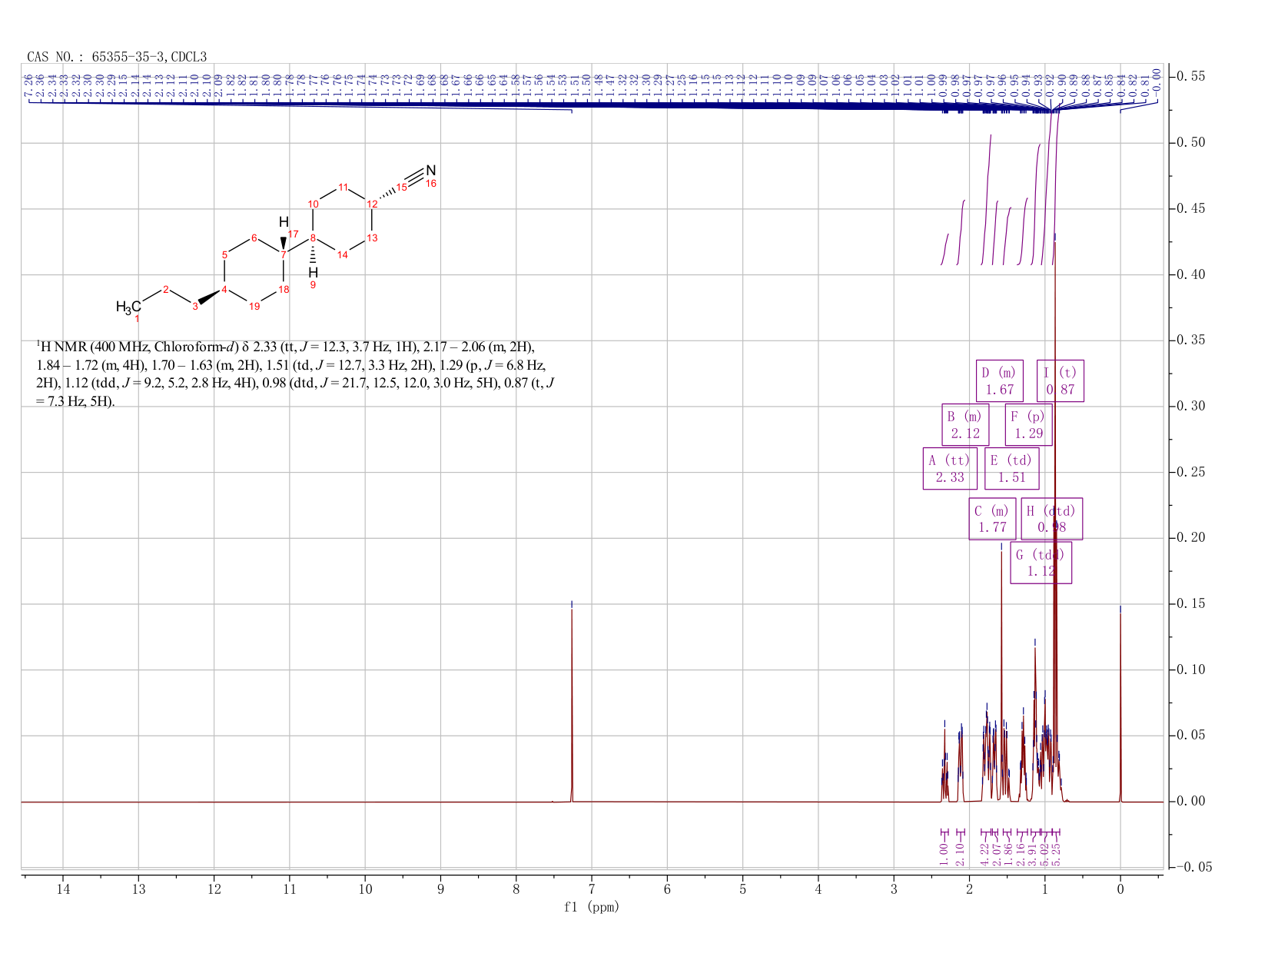Click x-axis tick label 8
Screen dimensions: 1268x980
pyautogui.click(x=516, y=889)
